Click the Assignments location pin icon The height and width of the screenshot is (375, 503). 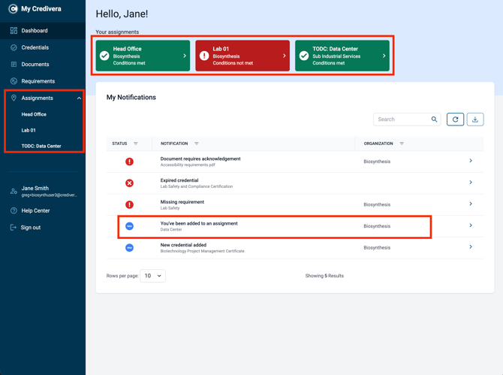[x=14, y=98]
